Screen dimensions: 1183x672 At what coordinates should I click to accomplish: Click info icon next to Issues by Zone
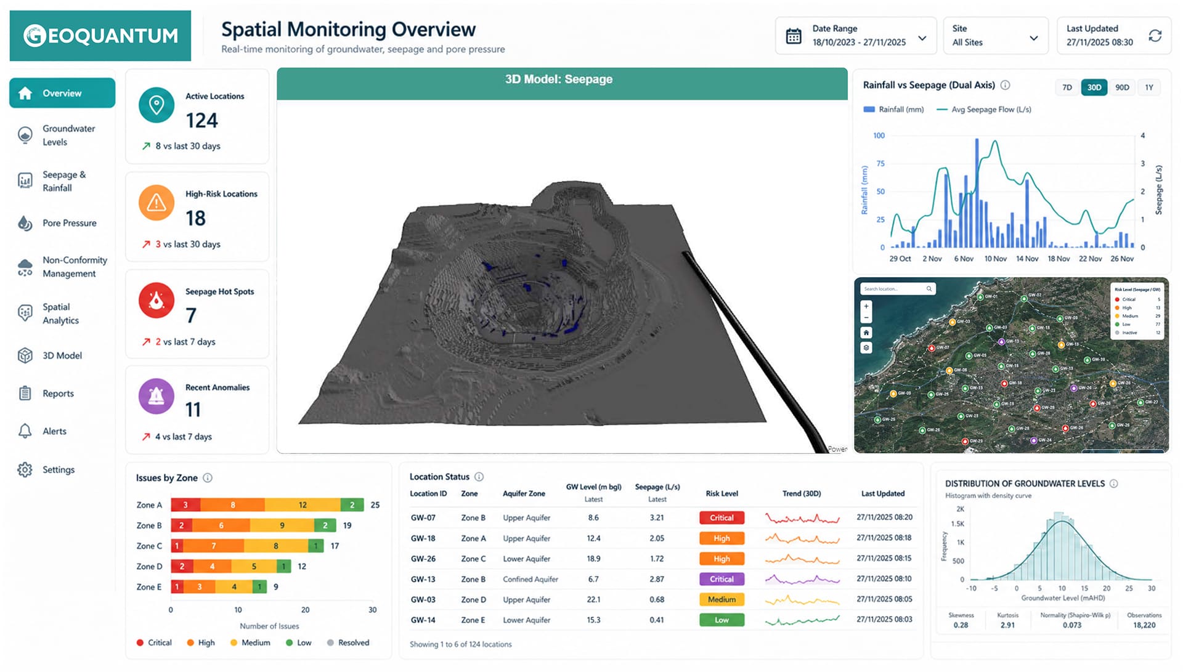208,478
